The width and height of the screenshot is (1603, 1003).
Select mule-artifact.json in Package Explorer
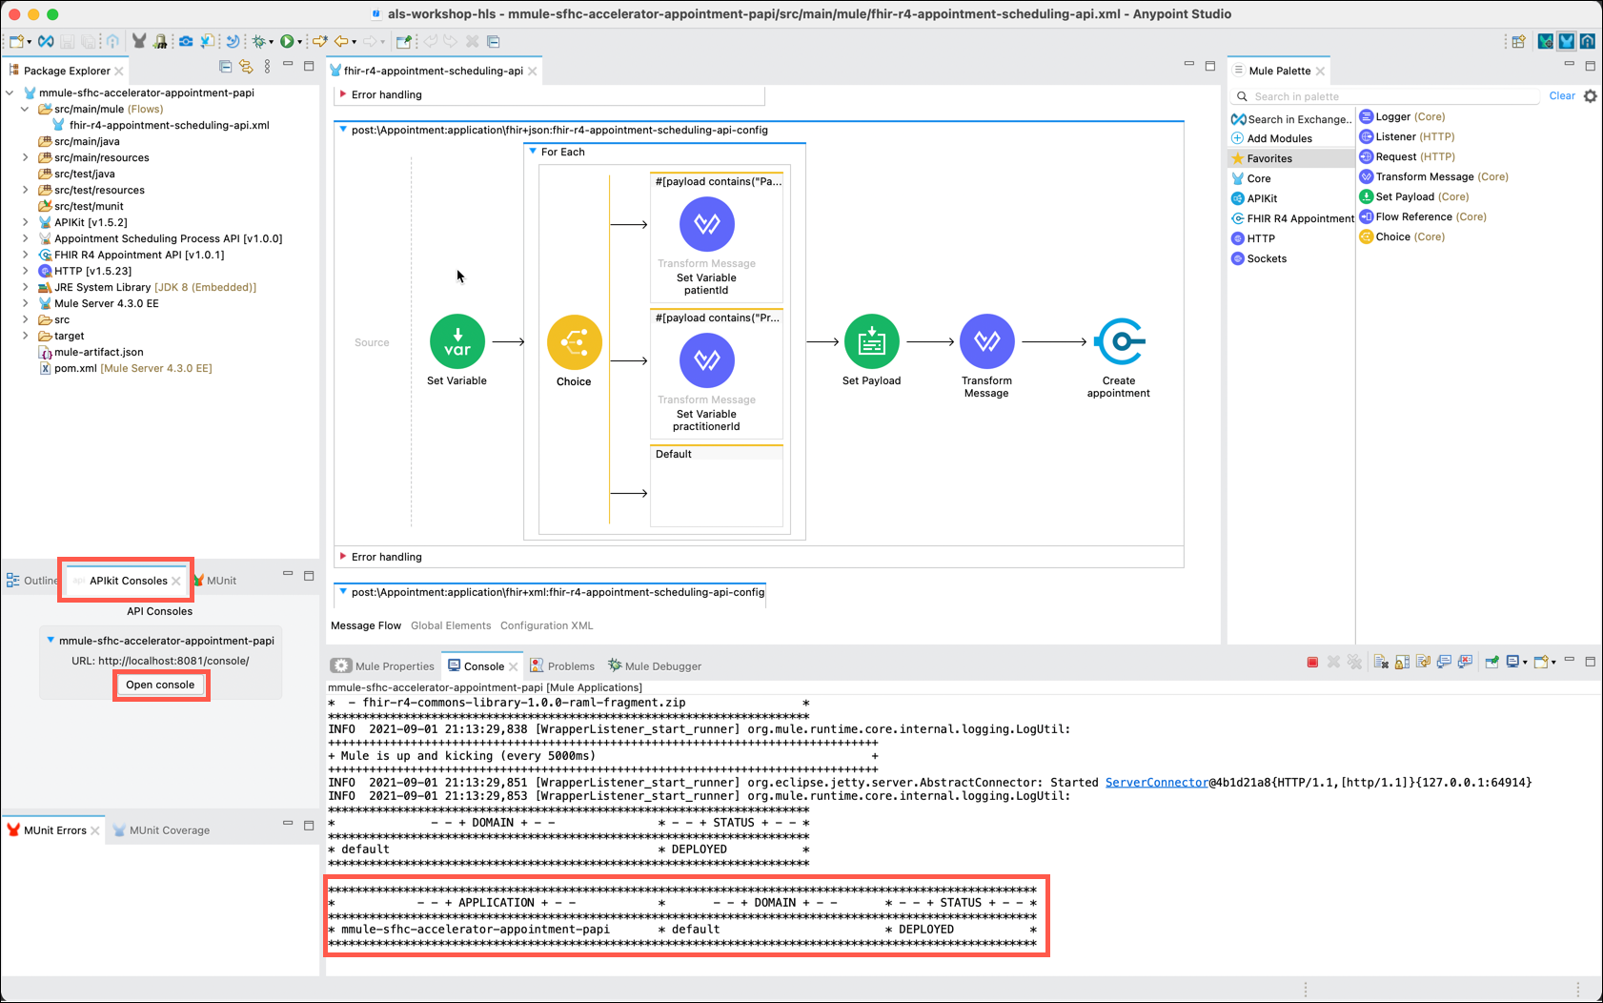point(91,352)
